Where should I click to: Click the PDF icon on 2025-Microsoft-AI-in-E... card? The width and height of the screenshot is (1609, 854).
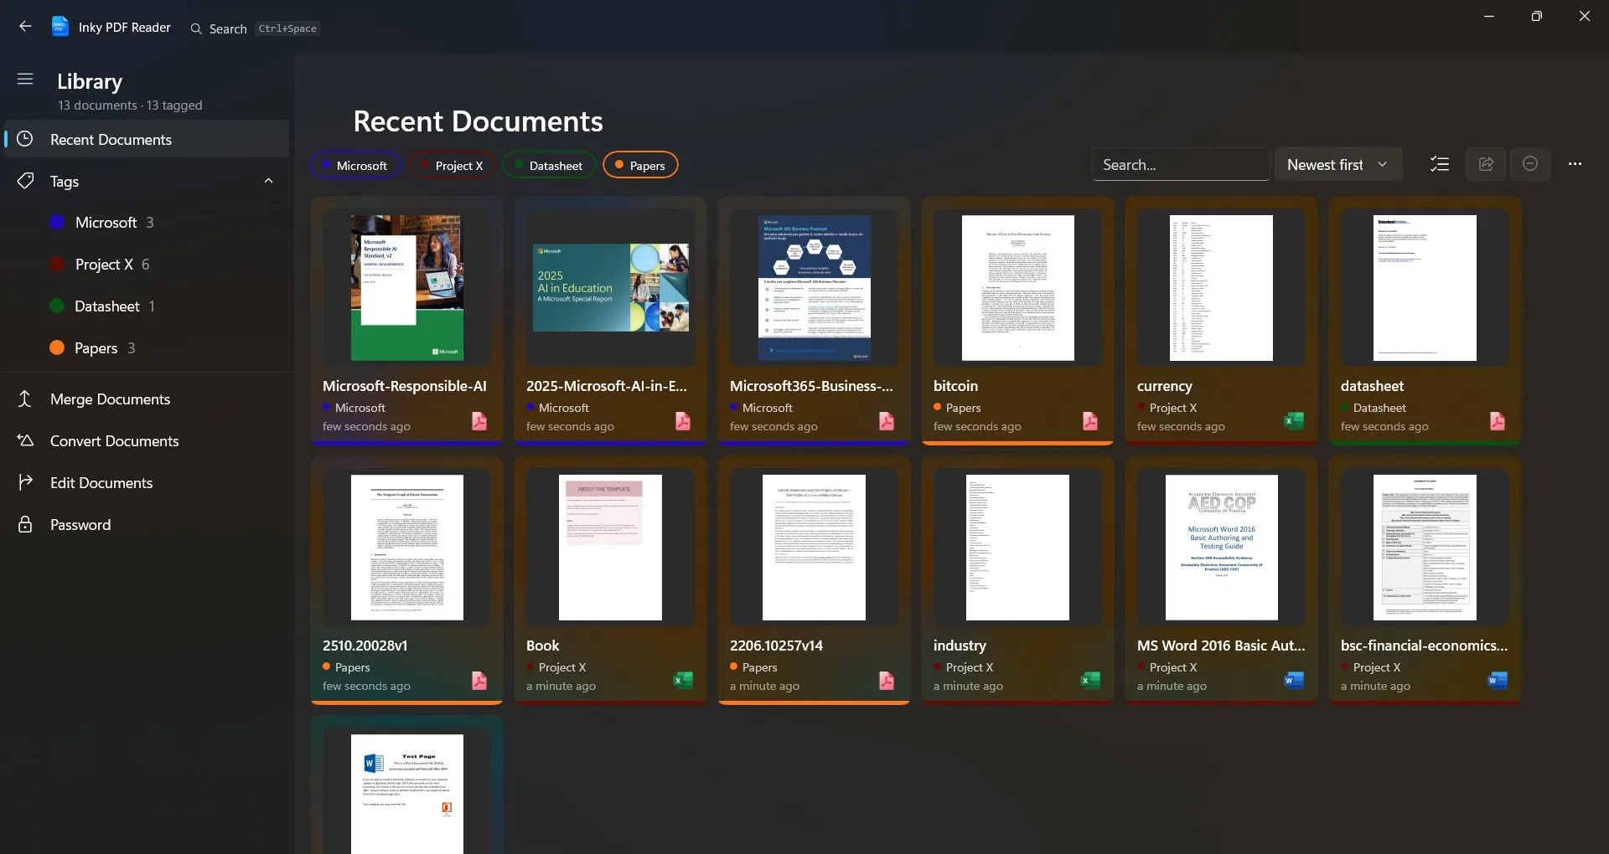click(683, 421)
